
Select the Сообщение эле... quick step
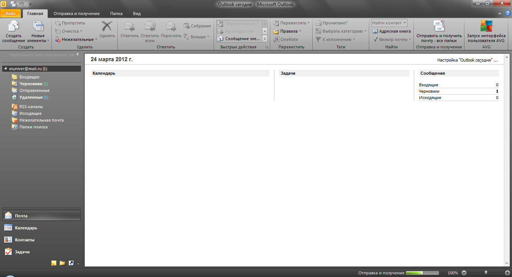click(x=239, y=39)
